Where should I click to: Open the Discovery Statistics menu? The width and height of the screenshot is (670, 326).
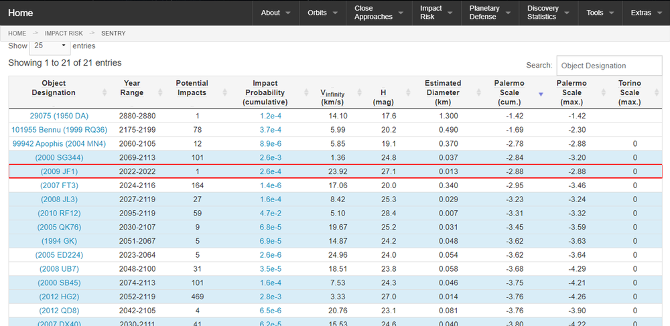[x=547, y=13]
